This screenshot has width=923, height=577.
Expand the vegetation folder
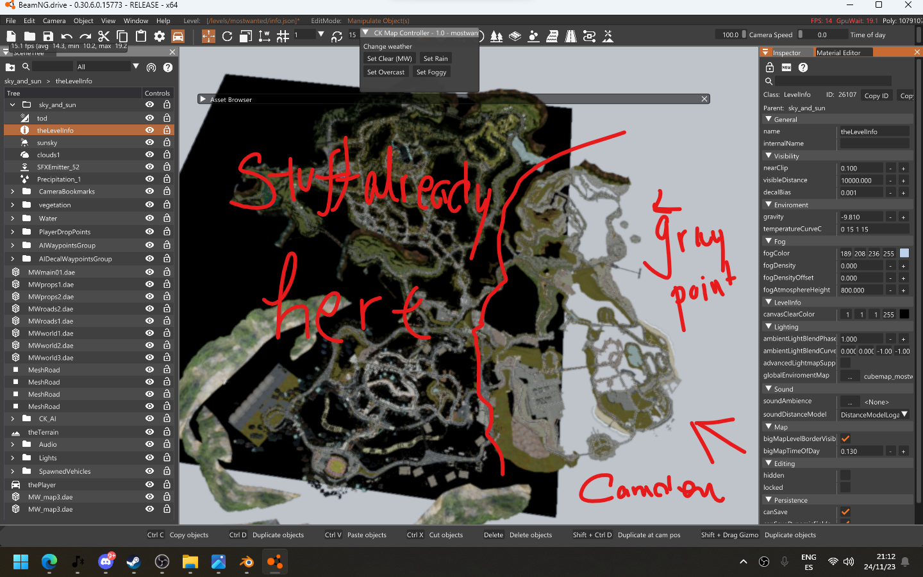pos(12,205)
